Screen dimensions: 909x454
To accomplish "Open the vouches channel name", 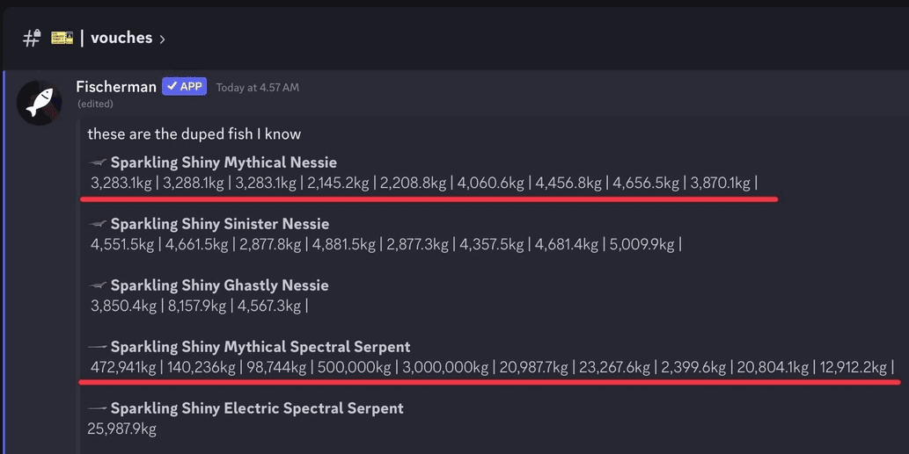I will [121, 38].
